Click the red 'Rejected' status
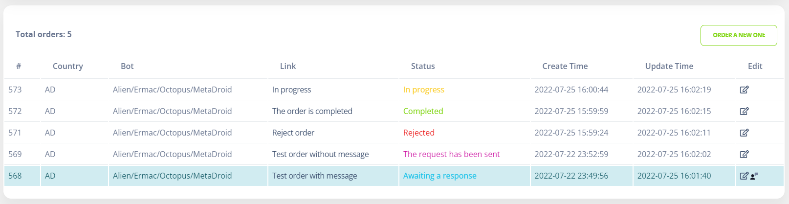The width and height of the screenshot is (789, 204). (419, 133)
